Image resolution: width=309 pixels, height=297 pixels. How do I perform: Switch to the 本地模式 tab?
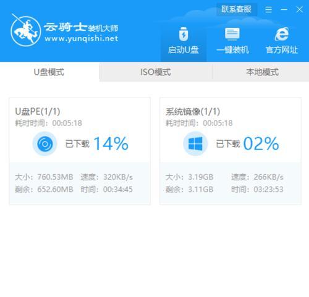click(262, 72)
